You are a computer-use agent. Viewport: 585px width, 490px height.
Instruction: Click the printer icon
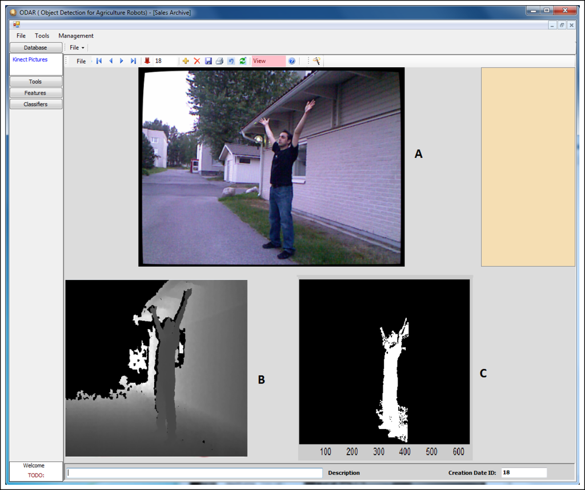(x=219, y=61)
